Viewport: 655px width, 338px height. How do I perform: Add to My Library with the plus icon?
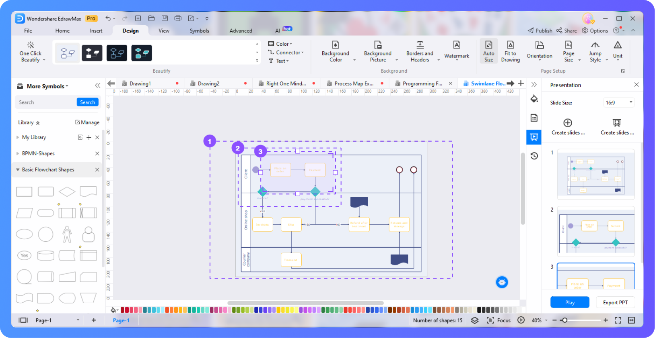point(89,137)
